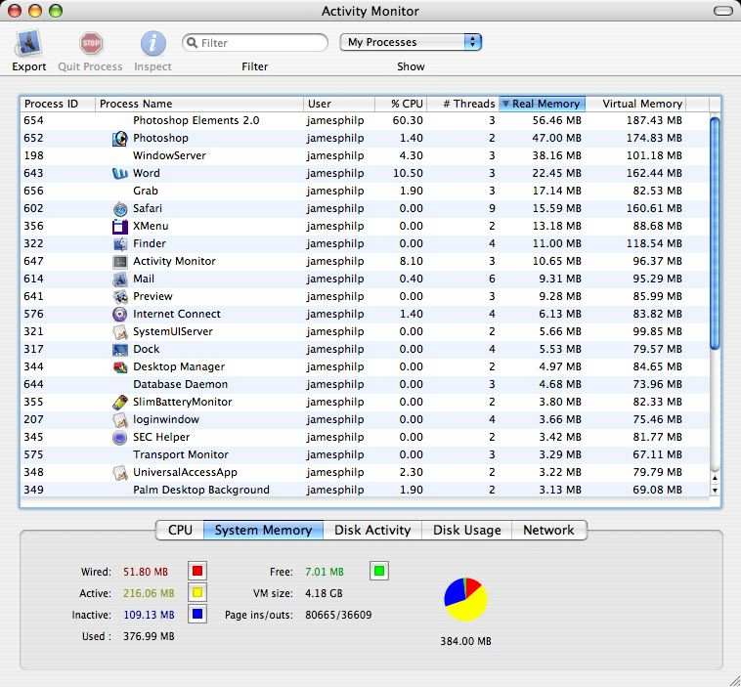Select the Preview process icon

pyautogui.click(x=120, y=297)
